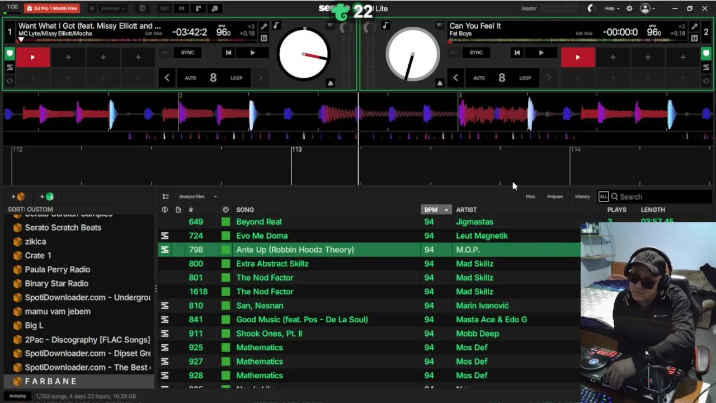
Task: Add fourth hot cue on deck 1
Action: click(138, 57)
